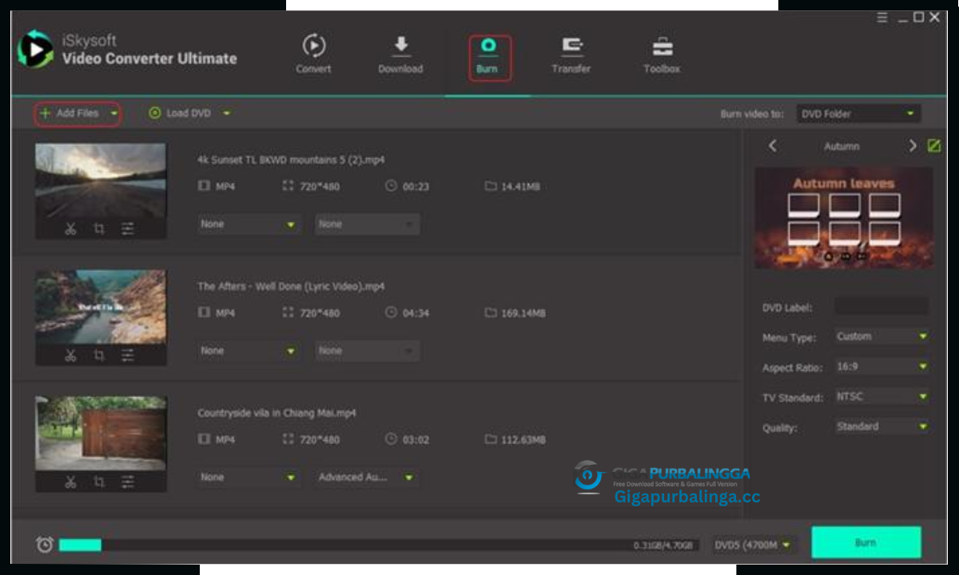Viewport: 959px width, 575px height.
Task: Click the Burn button at bottom right
Action: (866, 542)
